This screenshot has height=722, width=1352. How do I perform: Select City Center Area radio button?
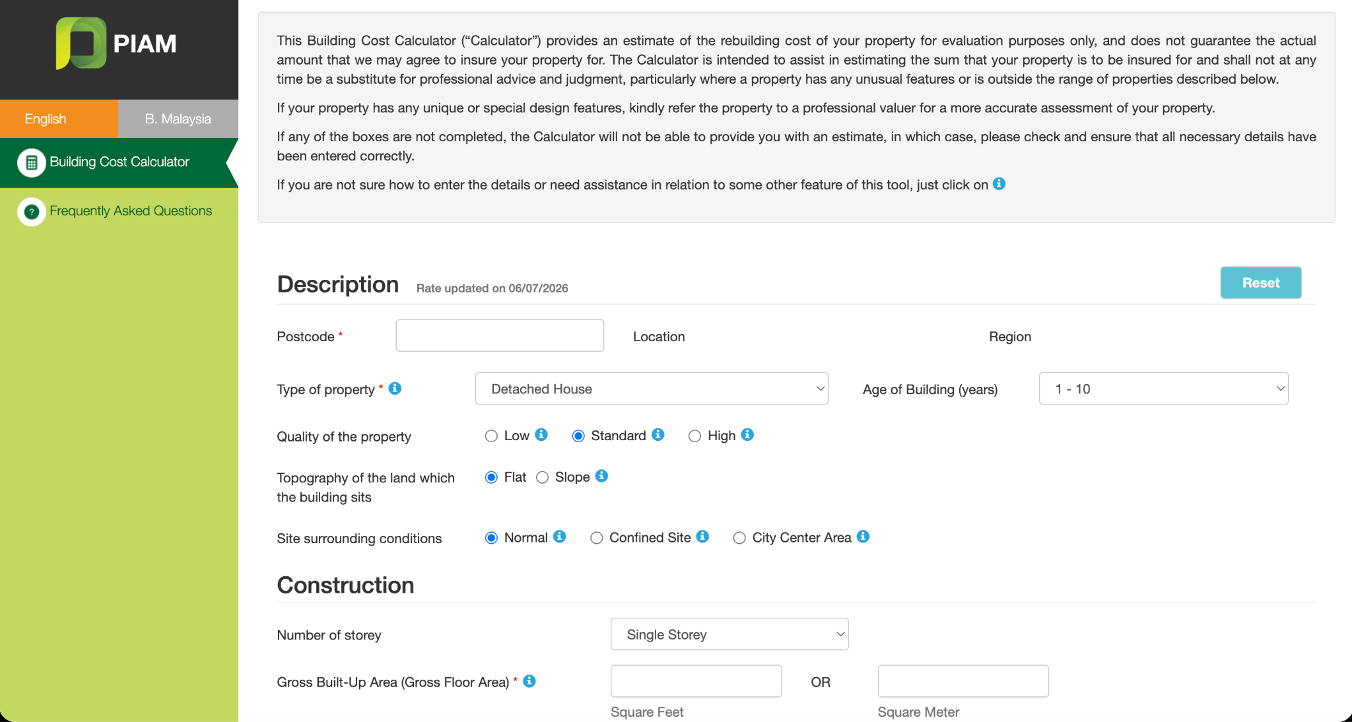click(x=739, y=539)
